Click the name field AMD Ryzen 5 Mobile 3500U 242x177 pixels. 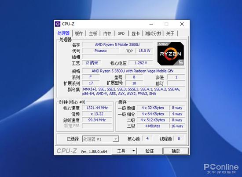click(x=117, y=44)
